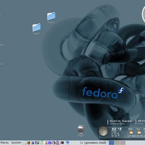This screenshot has width=145, height=145.
Task: Open the Stuff folder on the desktop
Action: coord(37,29)
